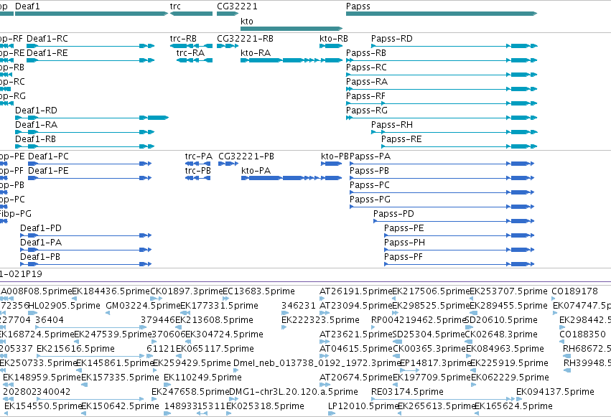The width and height of the screenshot is (611, 417).
Task: Select the Papss-PC protein feature
Action: [442, 192]
